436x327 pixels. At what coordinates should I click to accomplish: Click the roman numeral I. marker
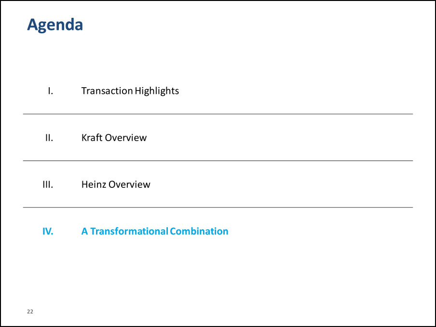(x=50, y=91)
